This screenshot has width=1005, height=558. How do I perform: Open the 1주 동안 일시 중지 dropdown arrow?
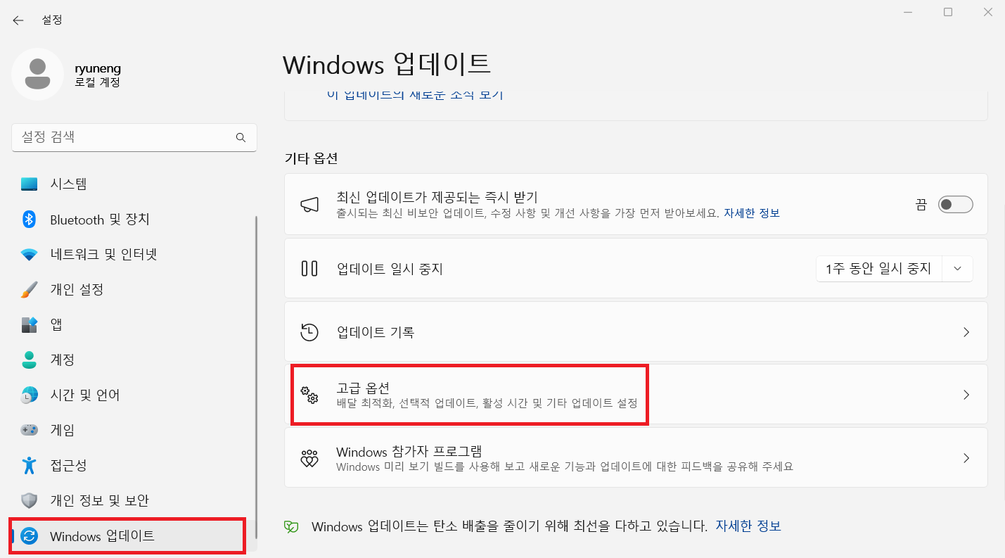[957, 269]
